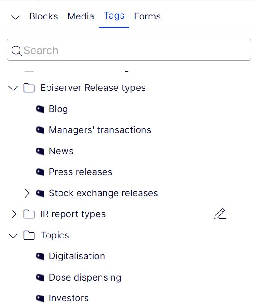Open the Forms tab
This screenshot has height=308, width=254.
(x=147, y=16)
